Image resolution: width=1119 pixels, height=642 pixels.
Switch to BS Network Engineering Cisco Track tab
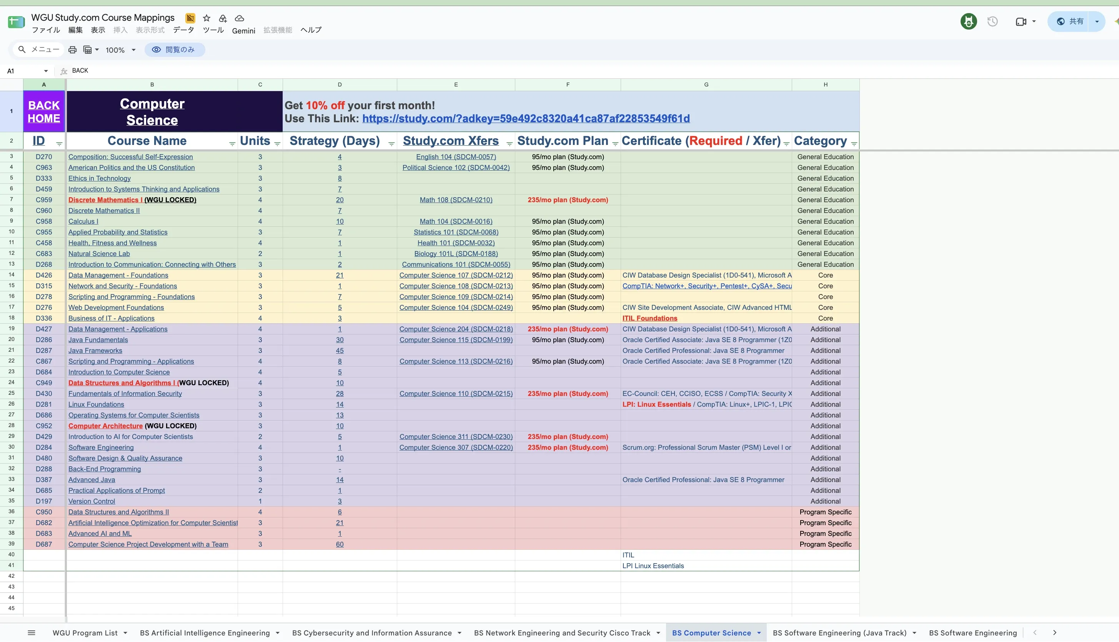click(x=562, y=633)
